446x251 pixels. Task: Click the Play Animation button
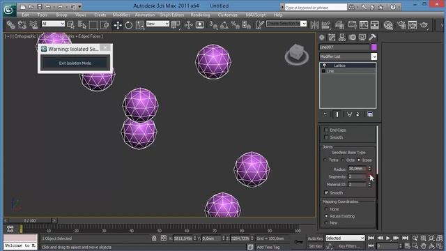click(388, 238)
